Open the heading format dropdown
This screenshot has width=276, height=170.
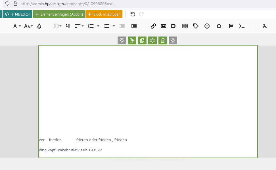(58, 26)
